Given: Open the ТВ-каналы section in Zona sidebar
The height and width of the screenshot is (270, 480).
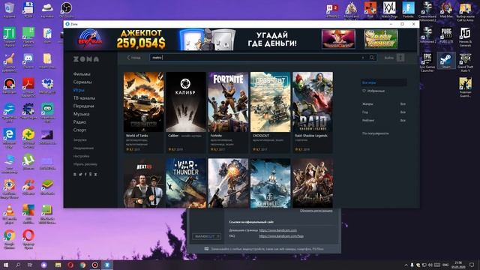Looking at the screenshot, I should 84,98.
